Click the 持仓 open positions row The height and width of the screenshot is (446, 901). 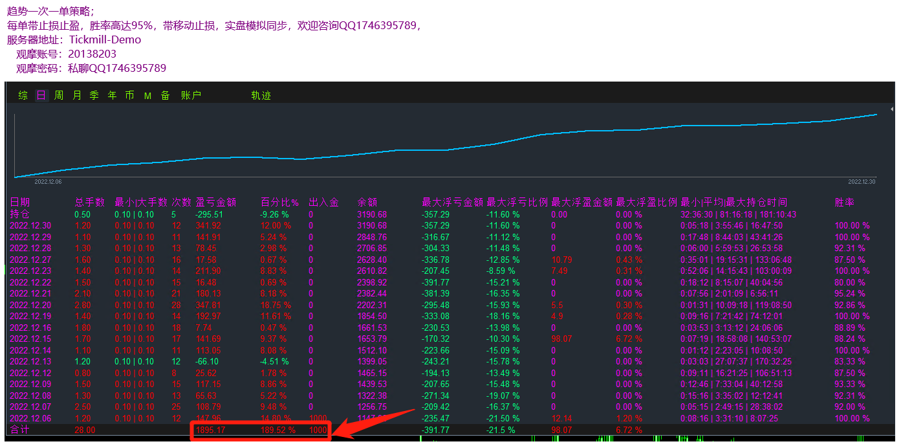(x=20, y=214)
